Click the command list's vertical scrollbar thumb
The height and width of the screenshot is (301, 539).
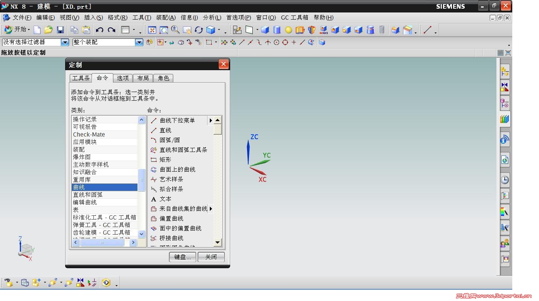(218, 129)
